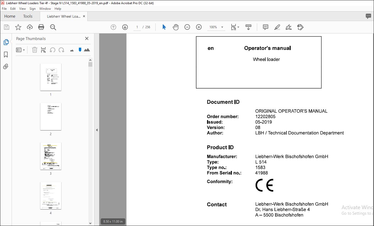
Task: Open the thumbnail options dropdown menu
Action: 20,50
